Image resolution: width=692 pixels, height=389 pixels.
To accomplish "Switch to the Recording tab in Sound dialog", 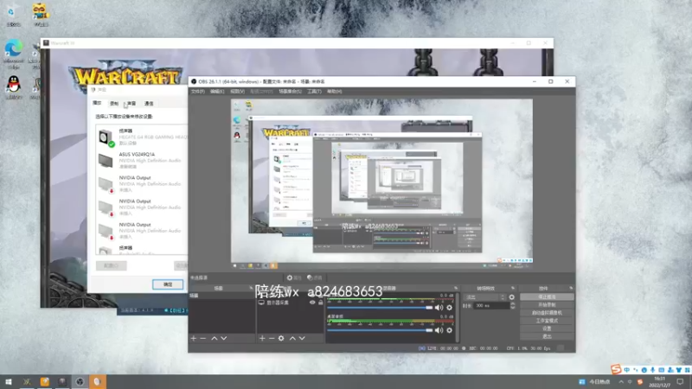I will (114, 103).
